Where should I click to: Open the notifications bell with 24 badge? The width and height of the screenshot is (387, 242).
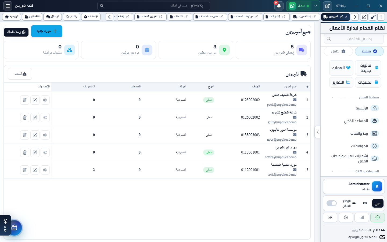pos(279,6)
